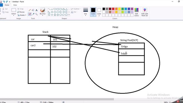Open the Brushes dropdown arrow
The width and height of the screenshot is (183, 103).
click(x=43, y=15)
